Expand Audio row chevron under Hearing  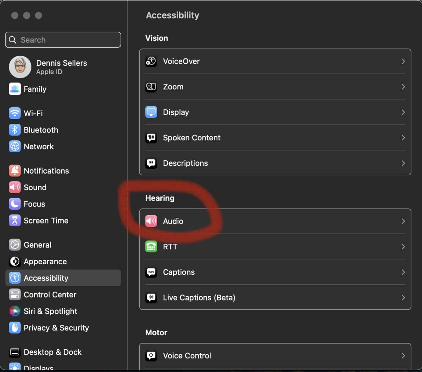pyautogui.click(x=403, y=221)
